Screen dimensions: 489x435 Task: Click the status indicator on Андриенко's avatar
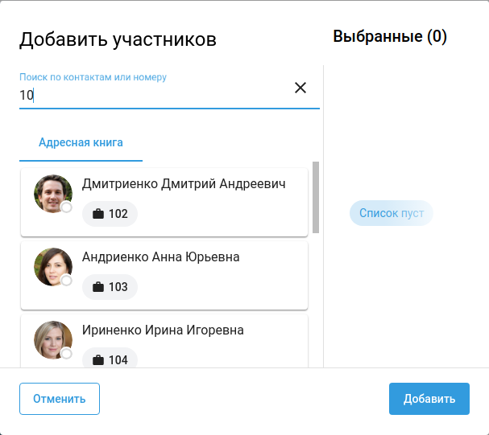pyautogui.click(x=67, y=281)
